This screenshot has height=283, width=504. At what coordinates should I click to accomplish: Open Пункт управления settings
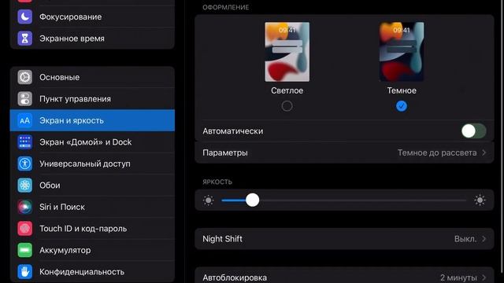tap(93, 99)
